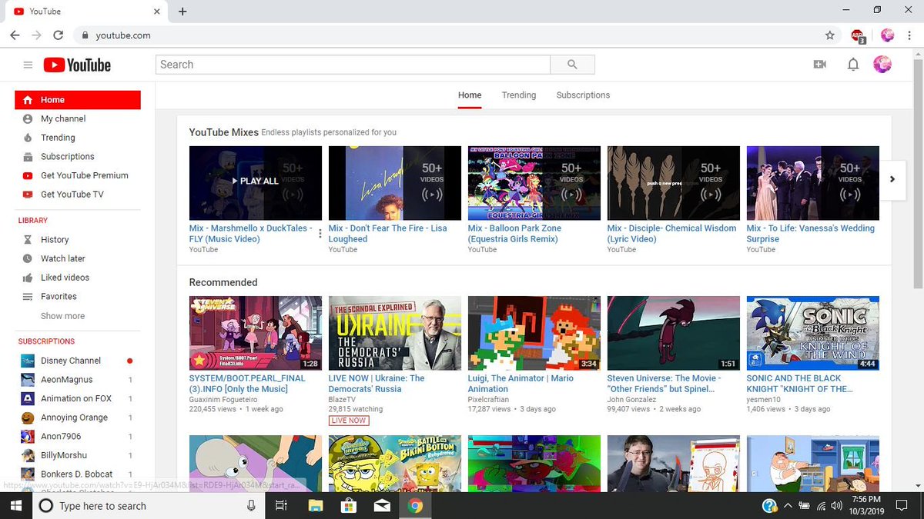
Task: Expand Show more in Library
Action: [x=63, y=316]
